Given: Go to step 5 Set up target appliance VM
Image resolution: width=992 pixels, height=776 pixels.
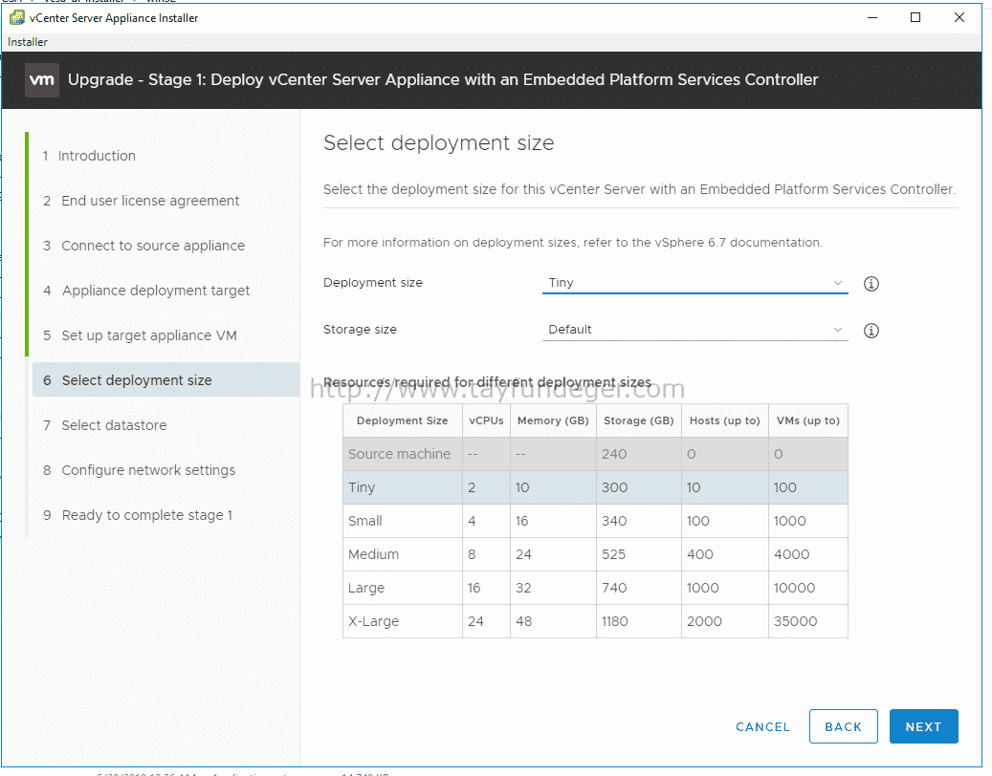Looking at the screenshot, I should (x=140, y=335).
